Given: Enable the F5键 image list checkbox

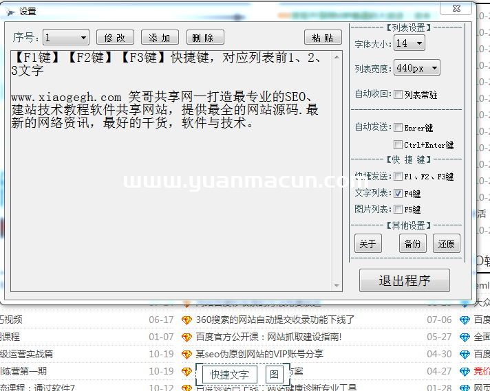Looking at the screenshot, I should coord(398,210).
